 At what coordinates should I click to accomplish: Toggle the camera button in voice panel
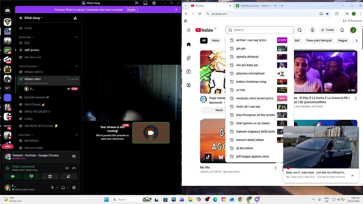[13, 177]
